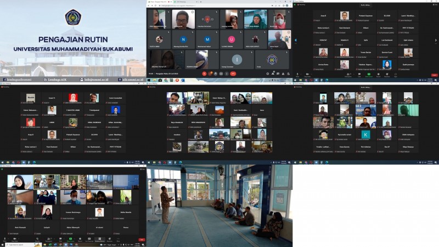Expand video caret next to Stop Video, Security window
This screenshot has height=247, width=439.
point(19,238)
